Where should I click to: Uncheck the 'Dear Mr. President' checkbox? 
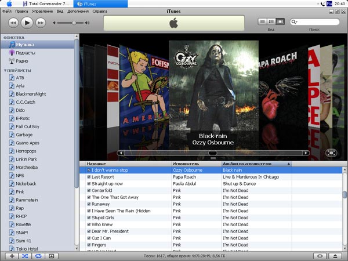point(89,231)
